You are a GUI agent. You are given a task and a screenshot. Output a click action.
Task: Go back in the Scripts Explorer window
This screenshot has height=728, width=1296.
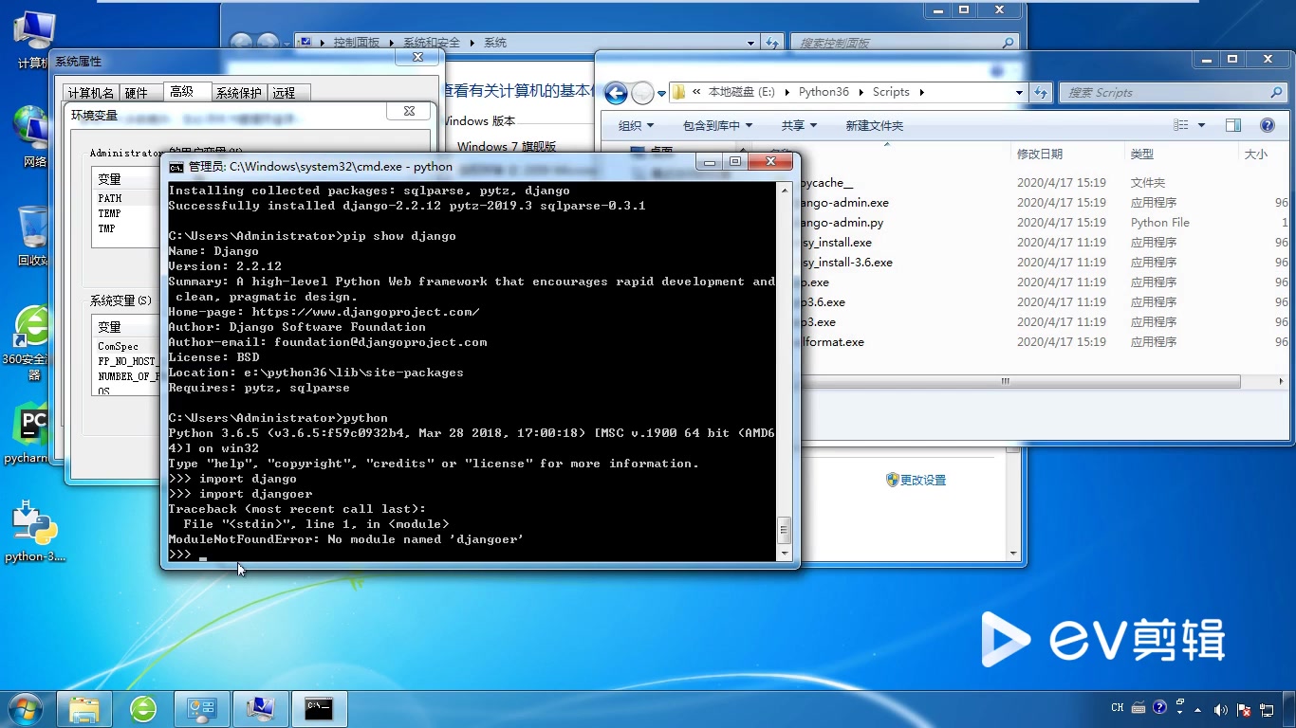pos(616,93)
